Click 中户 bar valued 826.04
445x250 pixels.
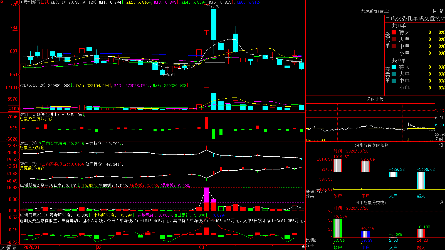coord(365,166)
